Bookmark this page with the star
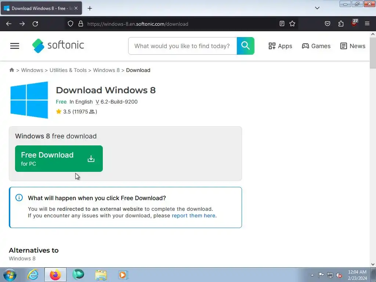 click(x=292, y=23)
